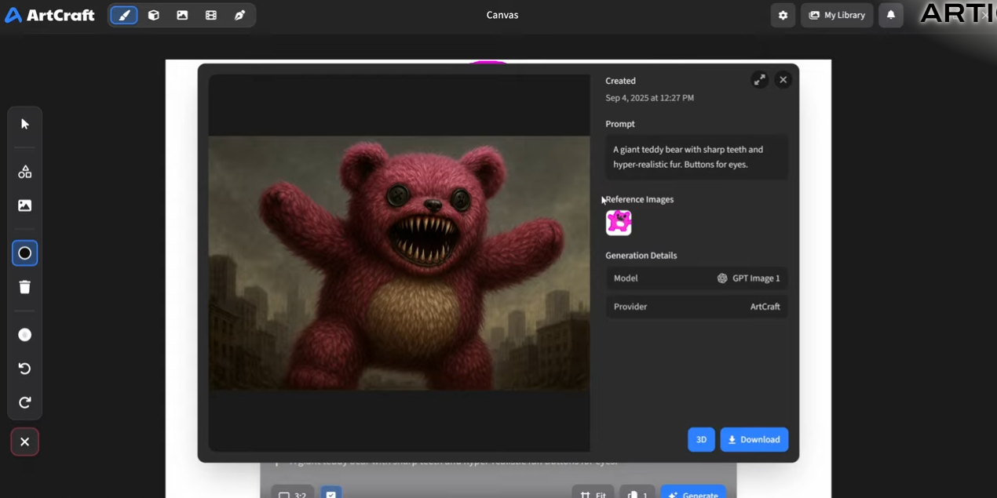This screenshot has height=498, width=997.
Task: Close the image details dialog
Action: (x=783, y=79)
